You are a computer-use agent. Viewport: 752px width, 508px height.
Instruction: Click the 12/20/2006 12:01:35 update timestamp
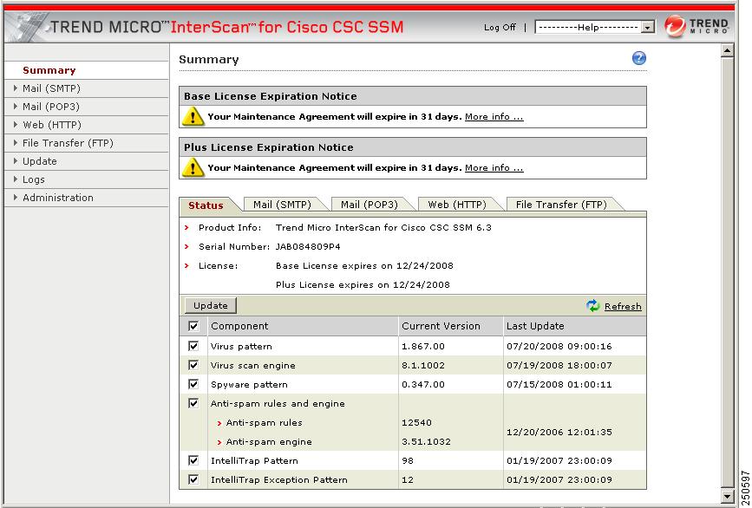[x=559, y=433]
